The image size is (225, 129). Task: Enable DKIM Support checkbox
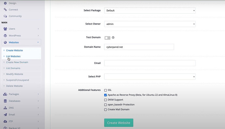tap(105, 100)
